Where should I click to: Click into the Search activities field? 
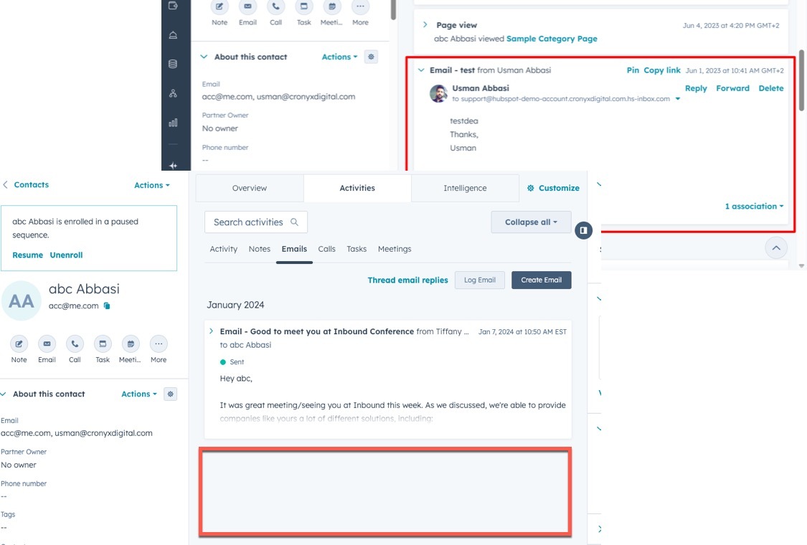tap(248, 222)
